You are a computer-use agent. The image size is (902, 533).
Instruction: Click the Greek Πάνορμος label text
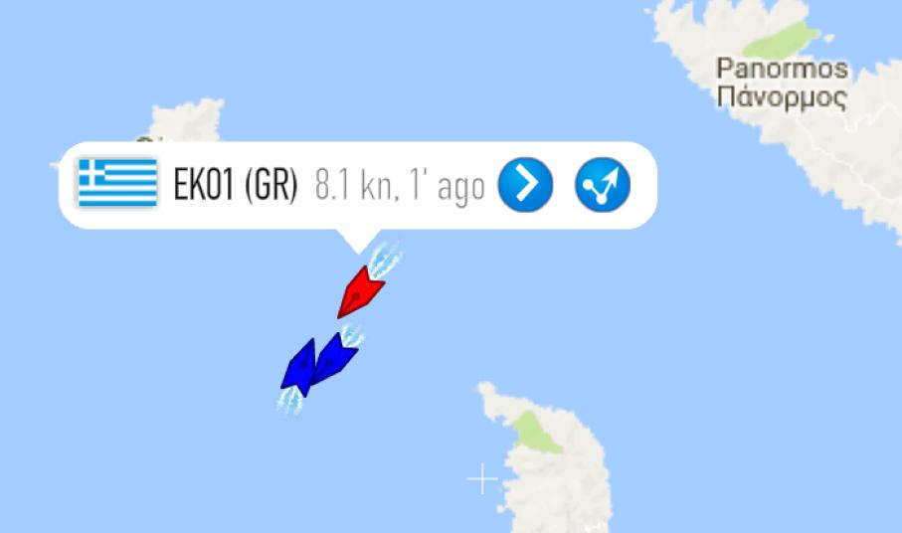pos(782,96)
